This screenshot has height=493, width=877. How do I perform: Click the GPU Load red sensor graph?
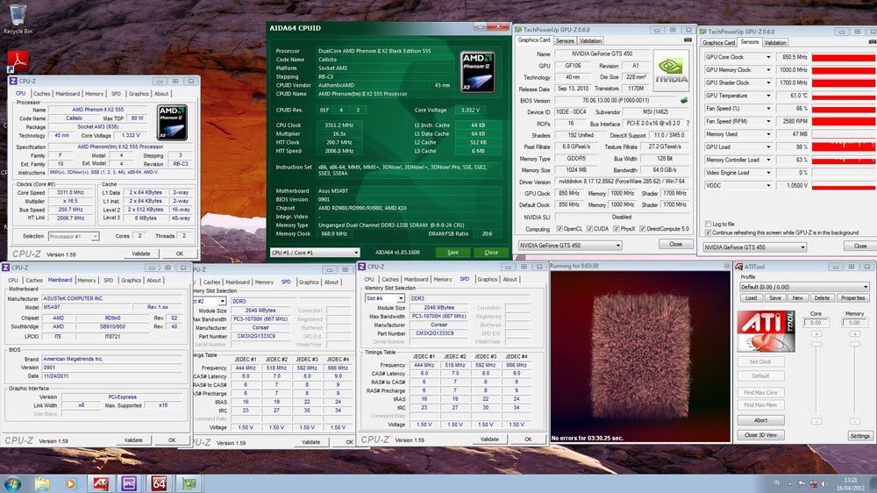[844, 147]
